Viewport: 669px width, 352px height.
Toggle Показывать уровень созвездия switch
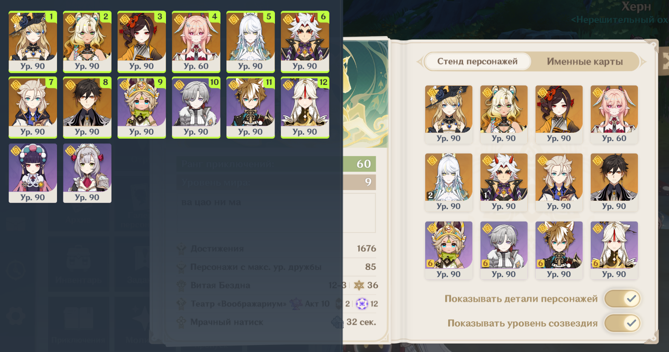[x=622, y=323]
